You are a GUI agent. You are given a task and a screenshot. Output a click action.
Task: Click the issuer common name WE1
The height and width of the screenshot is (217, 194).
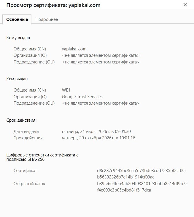point(66,90)
